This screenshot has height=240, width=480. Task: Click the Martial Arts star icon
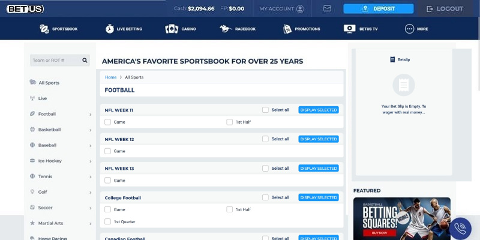pyautogui.click(x=32, y=223)
